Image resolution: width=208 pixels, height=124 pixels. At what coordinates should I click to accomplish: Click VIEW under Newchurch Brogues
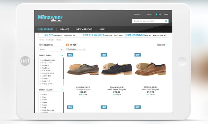[x=153, y=95]
